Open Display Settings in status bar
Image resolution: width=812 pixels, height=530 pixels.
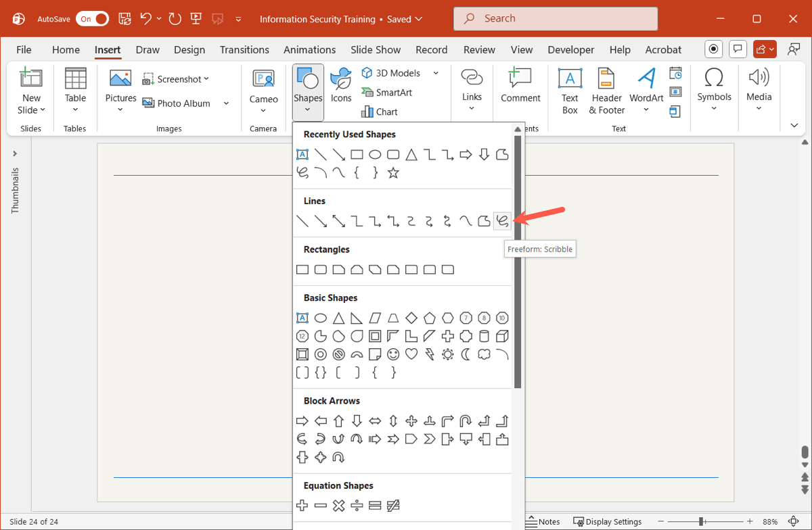click(x=607, y=521)
